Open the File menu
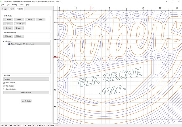182x127 pixels. tap(2, 4)
